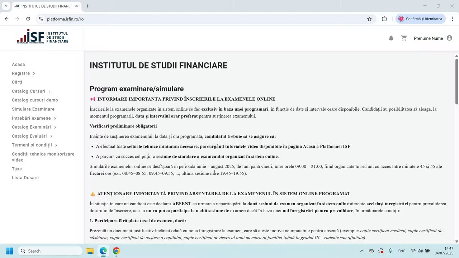Open Microsoft Edge from the taskbar

coord(103,251)
